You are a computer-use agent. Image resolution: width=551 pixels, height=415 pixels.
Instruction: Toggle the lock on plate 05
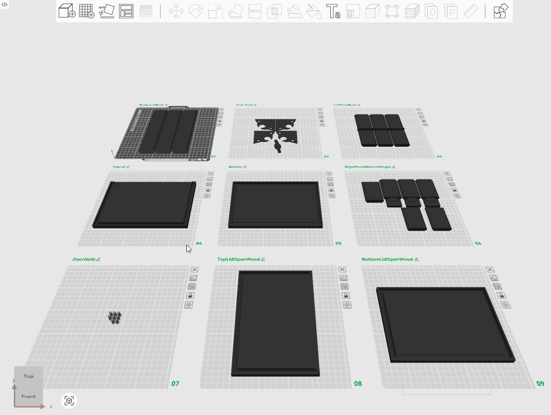point(331,190)
